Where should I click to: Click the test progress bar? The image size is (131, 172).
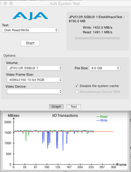click(x=98, y=38)
